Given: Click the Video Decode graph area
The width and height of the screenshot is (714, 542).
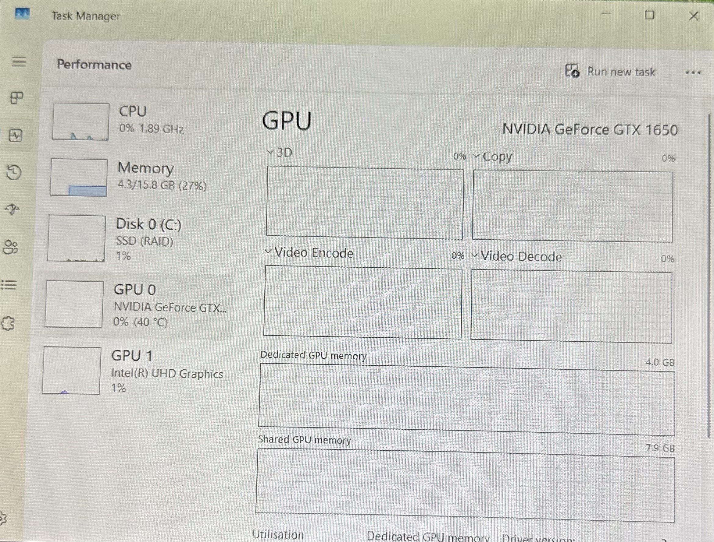Looking at the screenshot, I should (x=571, y=306).
